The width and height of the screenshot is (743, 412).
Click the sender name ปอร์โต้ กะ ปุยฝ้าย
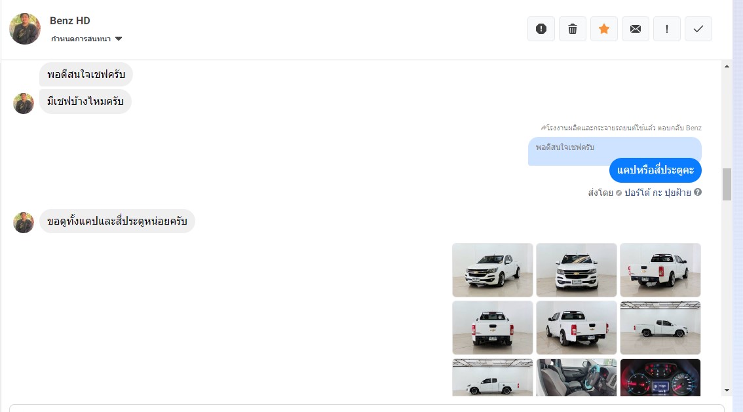coord(657,193)
